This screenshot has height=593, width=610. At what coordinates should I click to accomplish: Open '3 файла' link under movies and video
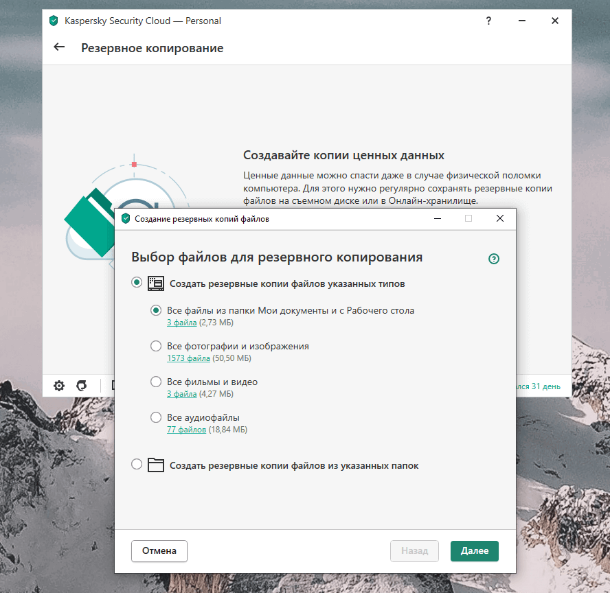coord(181,394)
